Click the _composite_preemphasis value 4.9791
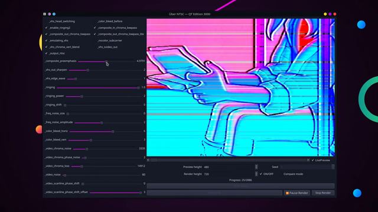This screenshot has height=212, width=378. 141,61
